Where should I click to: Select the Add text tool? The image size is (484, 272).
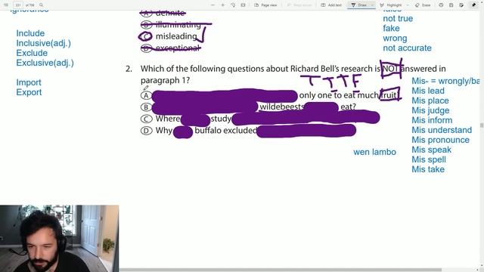[x=331, y=5]
